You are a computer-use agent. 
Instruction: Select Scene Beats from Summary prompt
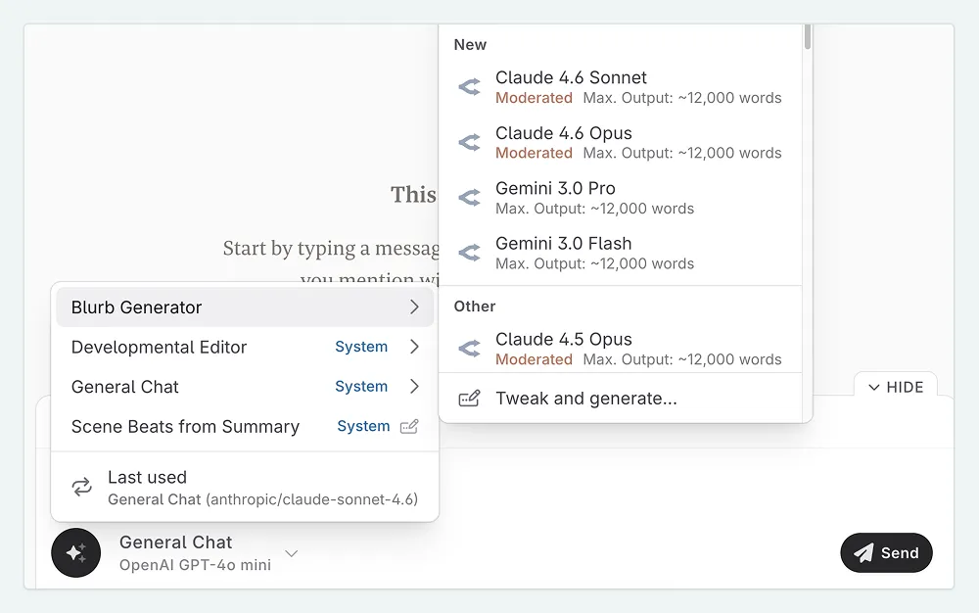click(x=185, y=427)
